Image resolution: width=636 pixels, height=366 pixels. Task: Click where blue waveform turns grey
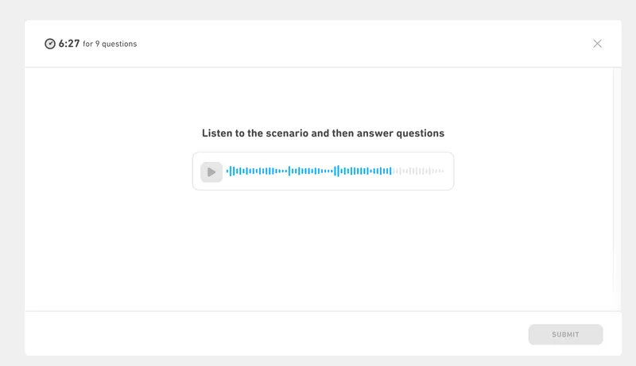393,171
